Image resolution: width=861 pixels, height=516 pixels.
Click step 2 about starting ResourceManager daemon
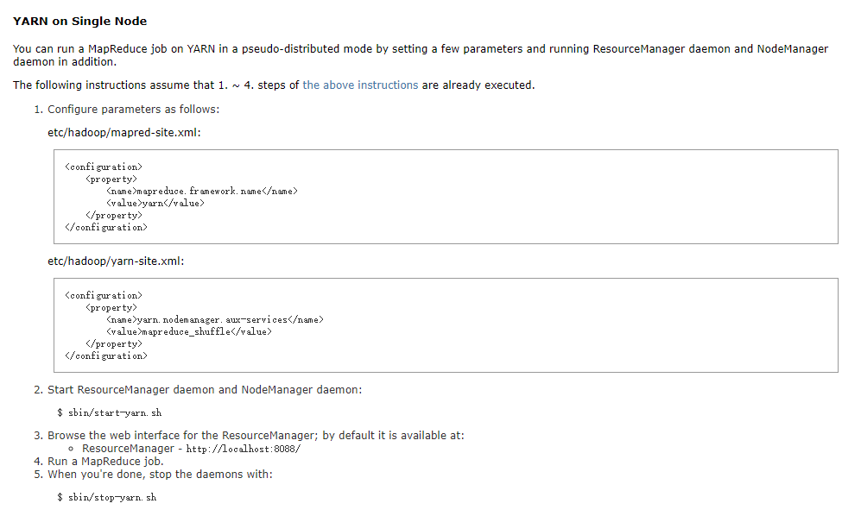205,389
